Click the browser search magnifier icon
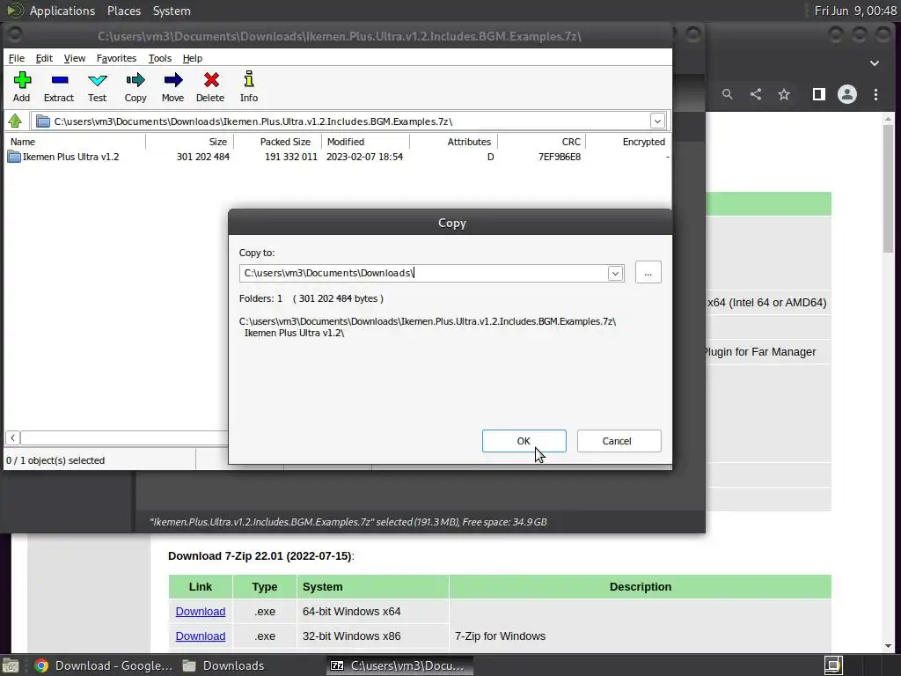This screenshot has height=676, width=901. [728, 94]
